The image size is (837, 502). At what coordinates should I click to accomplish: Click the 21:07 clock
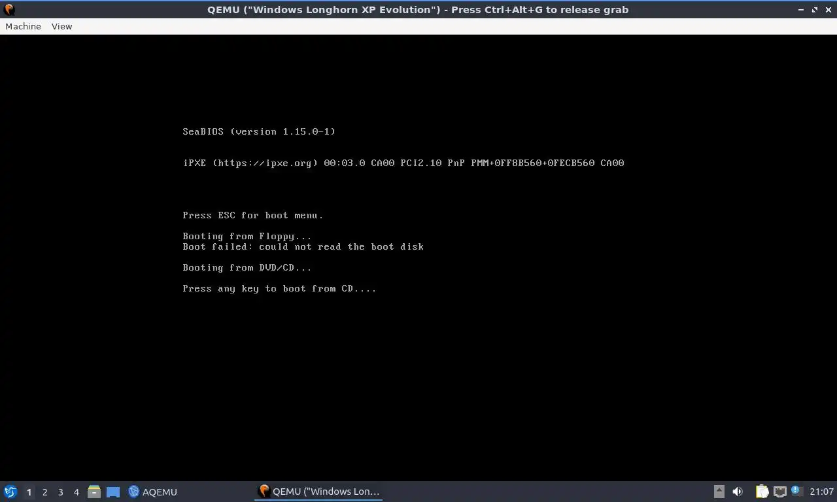[x=821, y=492]
